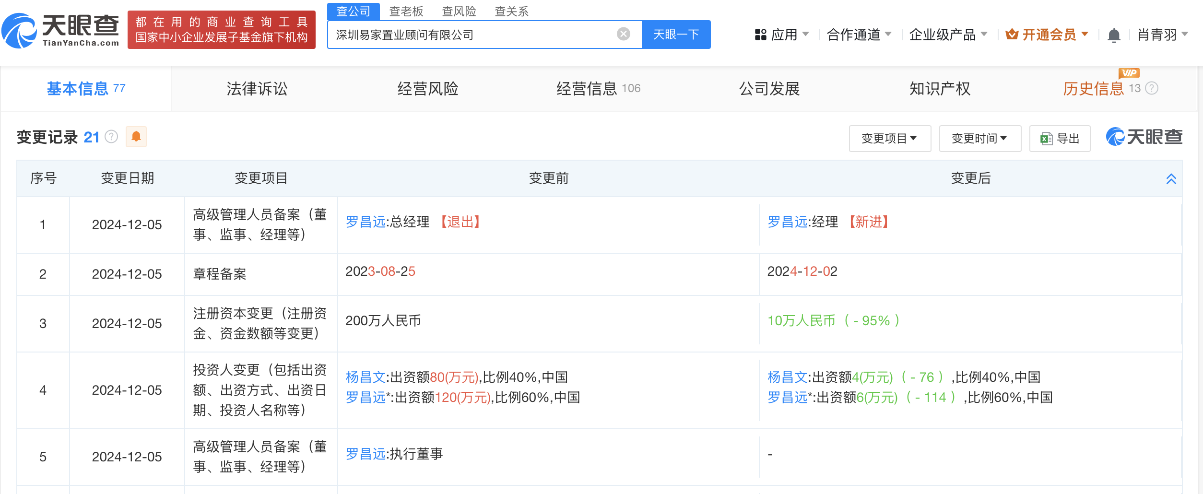This screenshot has width=1203, height=494.
Task: Open 罗昌远 link in row 1 变更前
Action: [366, 222]
